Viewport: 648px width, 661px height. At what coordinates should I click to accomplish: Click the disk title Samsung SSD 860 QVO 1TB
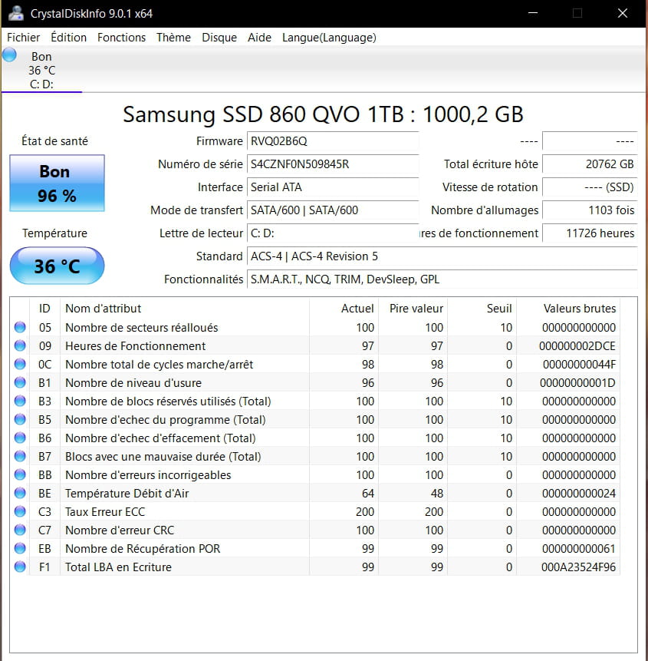(x=324, y=114)
